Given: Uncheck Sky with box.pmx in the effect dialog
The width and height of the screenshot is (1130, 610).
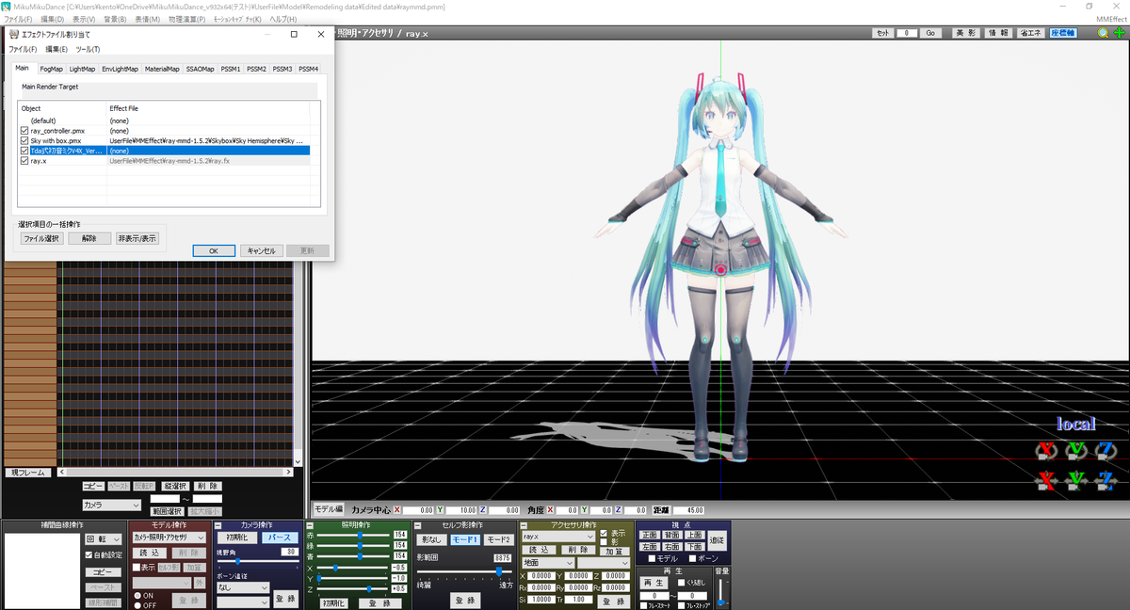Looking at the screenshot, I should click(x=25, y=139).
